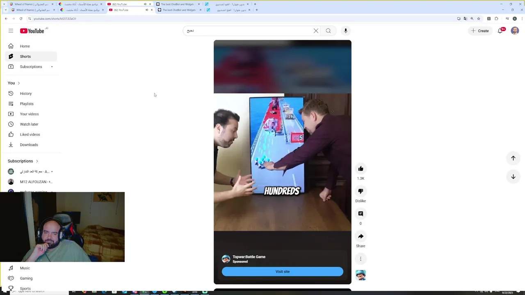Select Shorts in the sidebar
This screenshot has width=525, height=295.
[31, 57]
